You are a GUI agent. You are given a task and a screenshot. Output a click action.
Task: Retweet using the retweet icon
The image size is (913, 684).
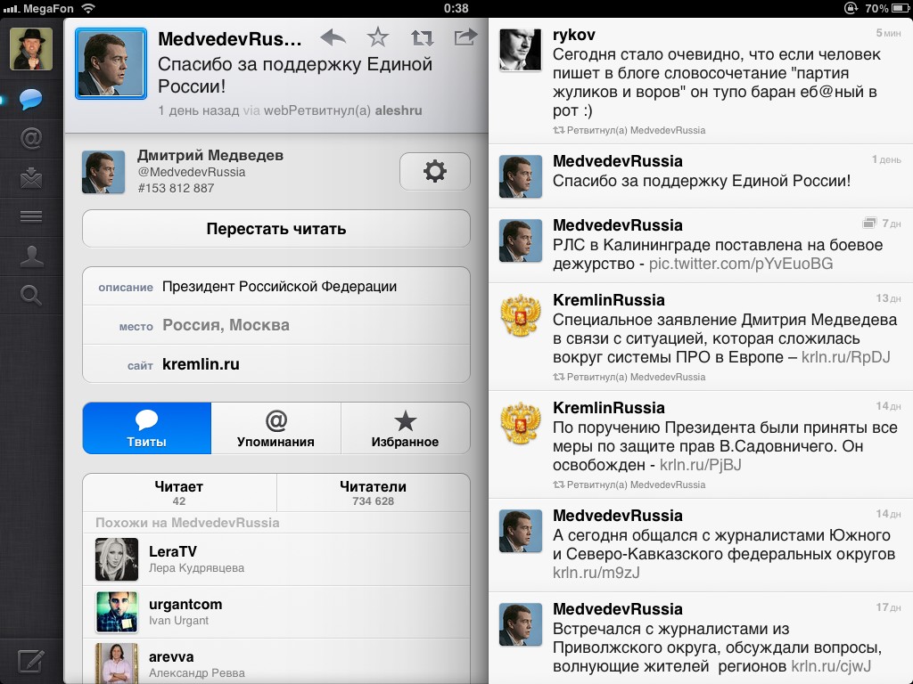coord(422,37)
